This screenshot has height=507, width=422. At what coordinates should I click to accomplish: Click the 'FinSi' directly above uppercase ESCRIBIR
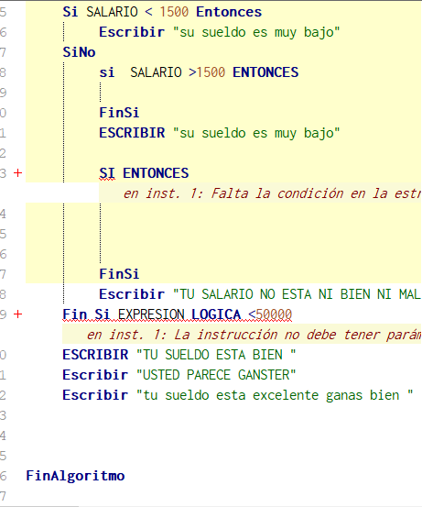point(119,113)
